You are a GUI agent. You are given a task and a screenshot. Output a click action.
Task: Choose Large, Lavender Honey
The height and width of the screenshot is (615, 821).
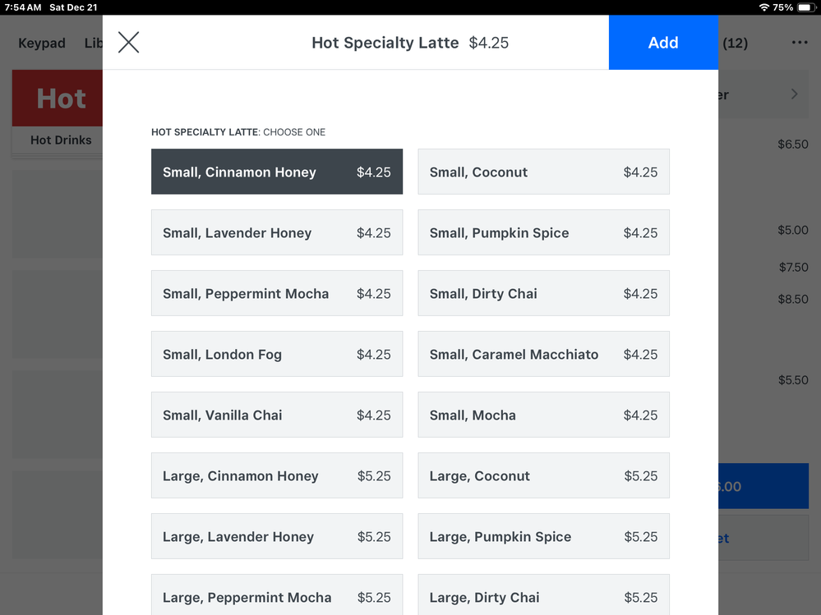coord(276,536)
